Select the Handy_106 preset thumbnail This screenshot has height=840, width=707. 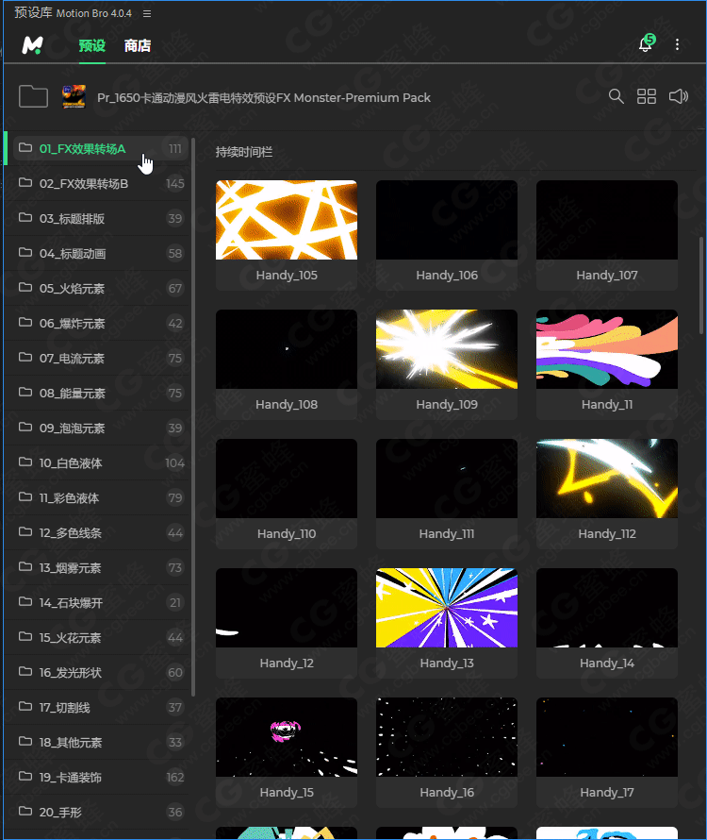(447, 220)
